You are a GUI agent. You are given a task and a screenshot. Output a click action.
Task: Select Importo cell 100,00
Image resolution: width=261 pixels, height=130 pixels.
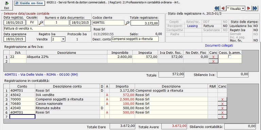coord(122,104)
